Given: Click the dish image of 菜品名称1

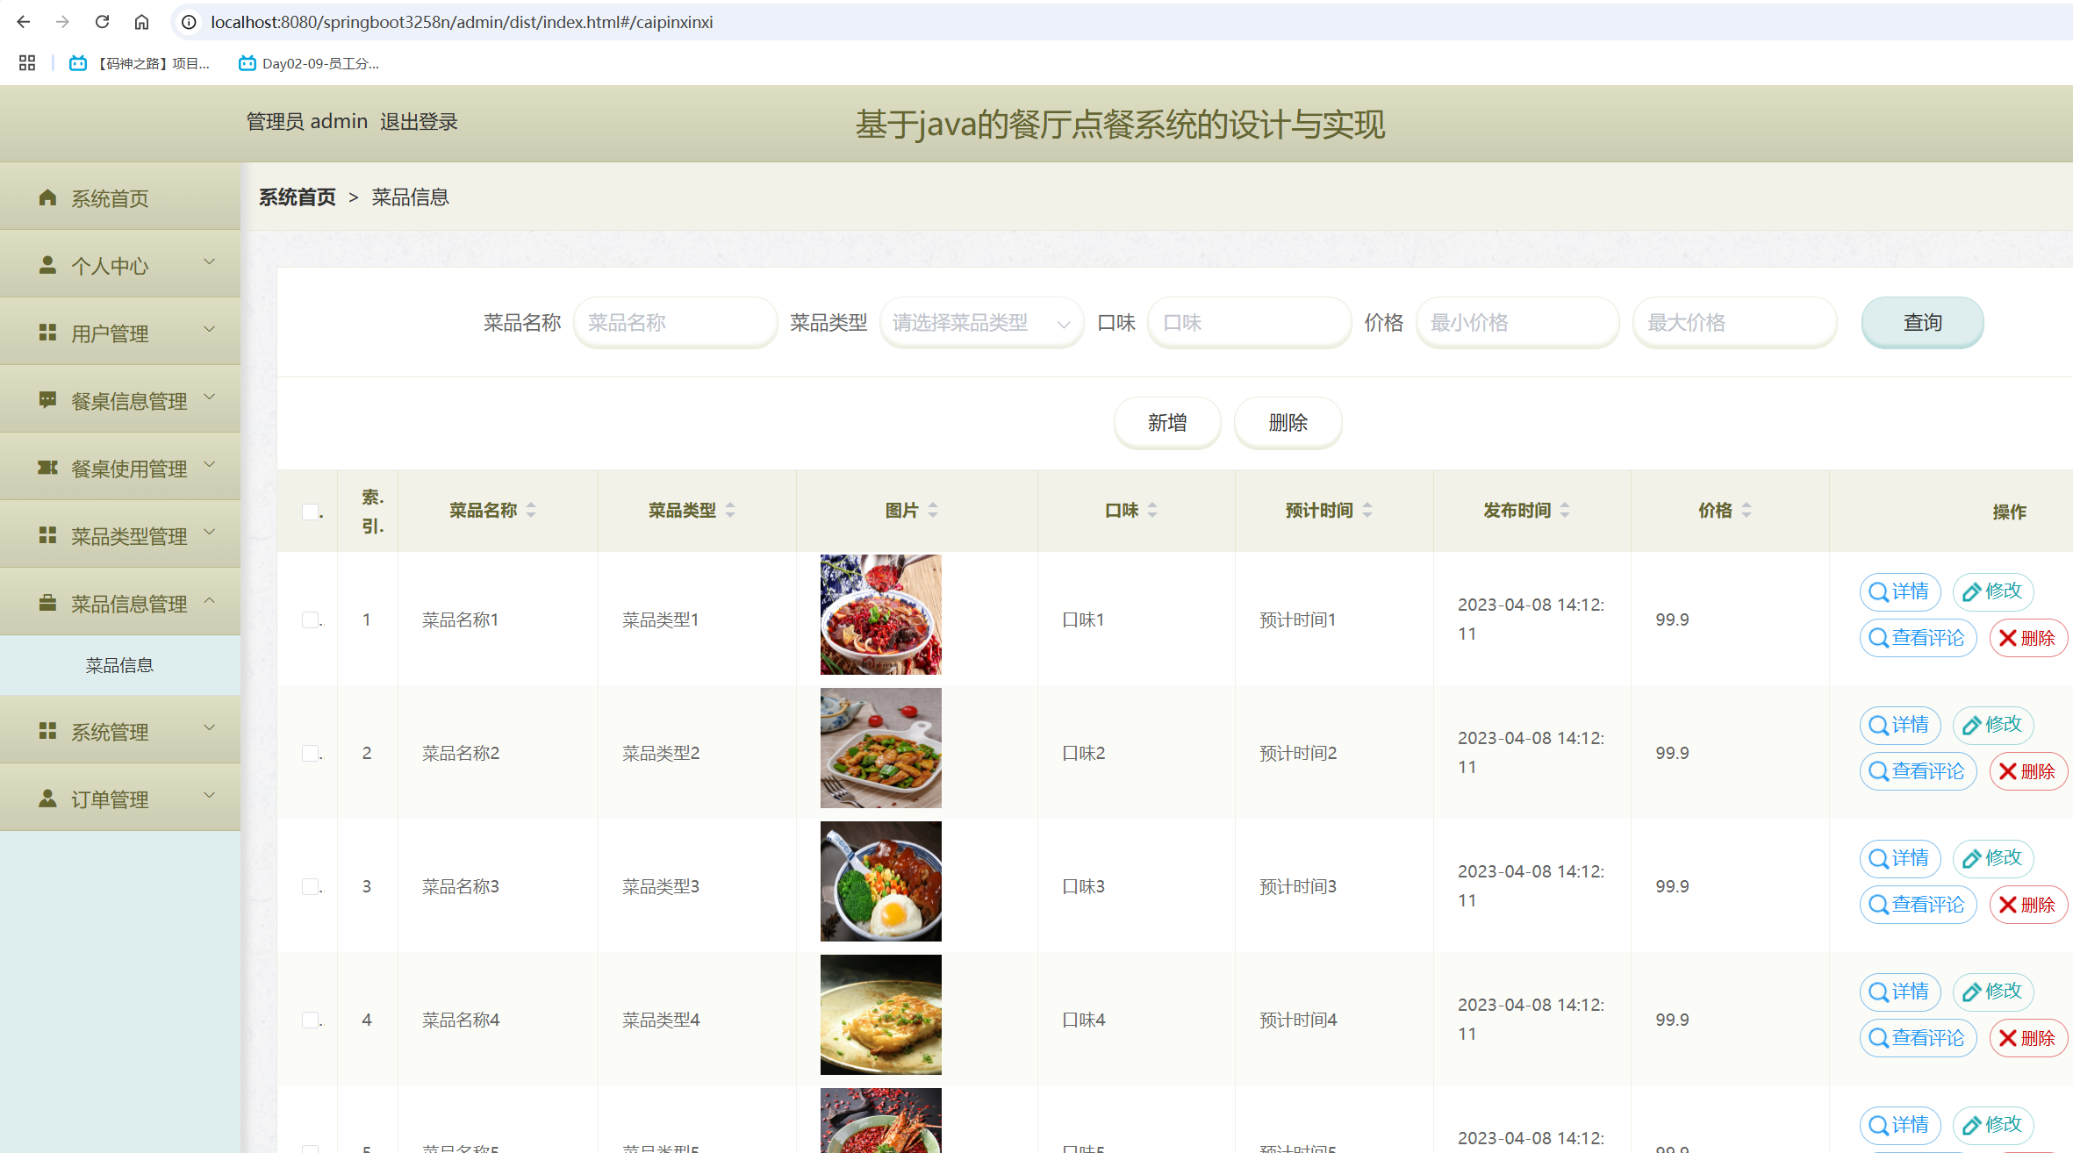Looking at the screenshot, I should [880, 614].
